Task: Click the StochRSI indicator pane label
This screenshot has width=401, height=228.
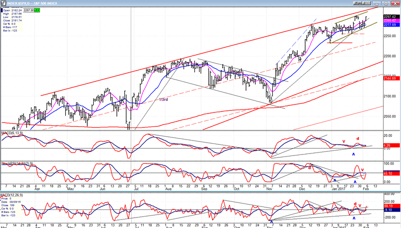Action: click(17, 163)
